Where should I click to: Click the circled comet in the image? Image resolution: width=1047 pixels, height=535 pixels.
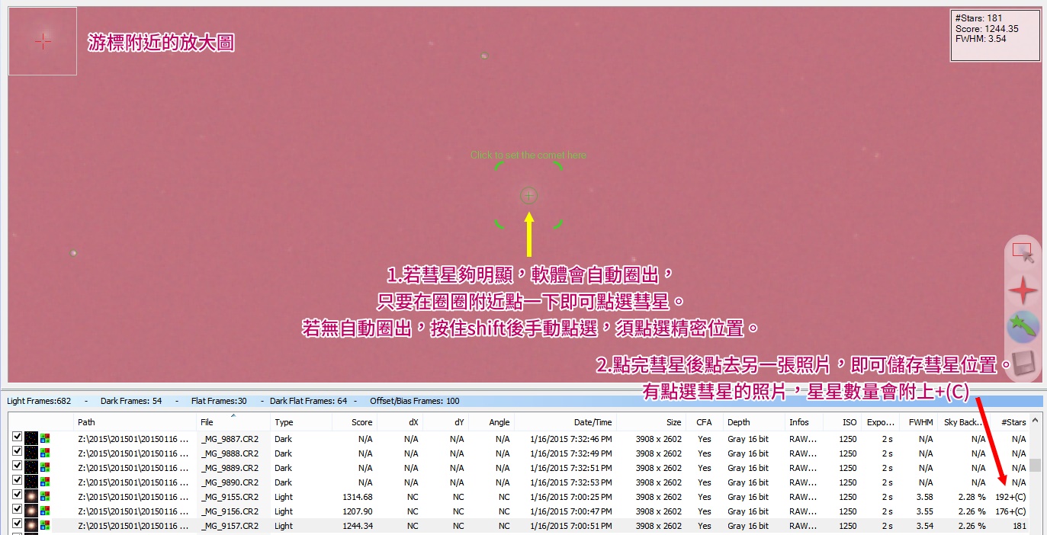tap(528, 196)
